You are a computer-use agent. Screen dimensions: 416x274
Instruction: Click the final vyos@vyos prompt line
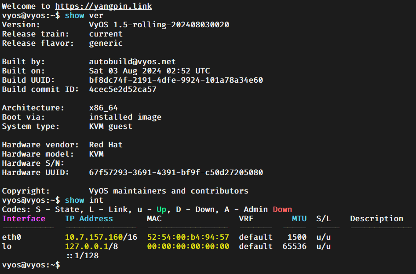pos(31,265)
